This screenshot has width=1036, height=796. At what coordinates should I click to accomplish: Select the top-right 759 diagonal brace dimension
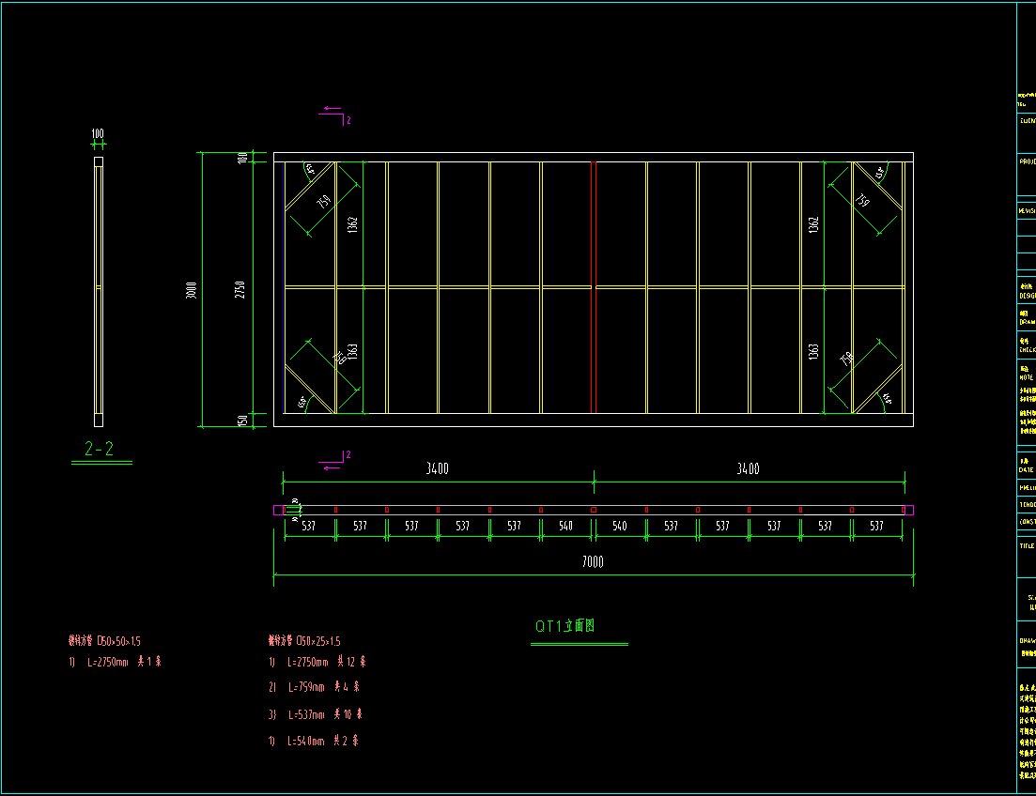(862, 201)
